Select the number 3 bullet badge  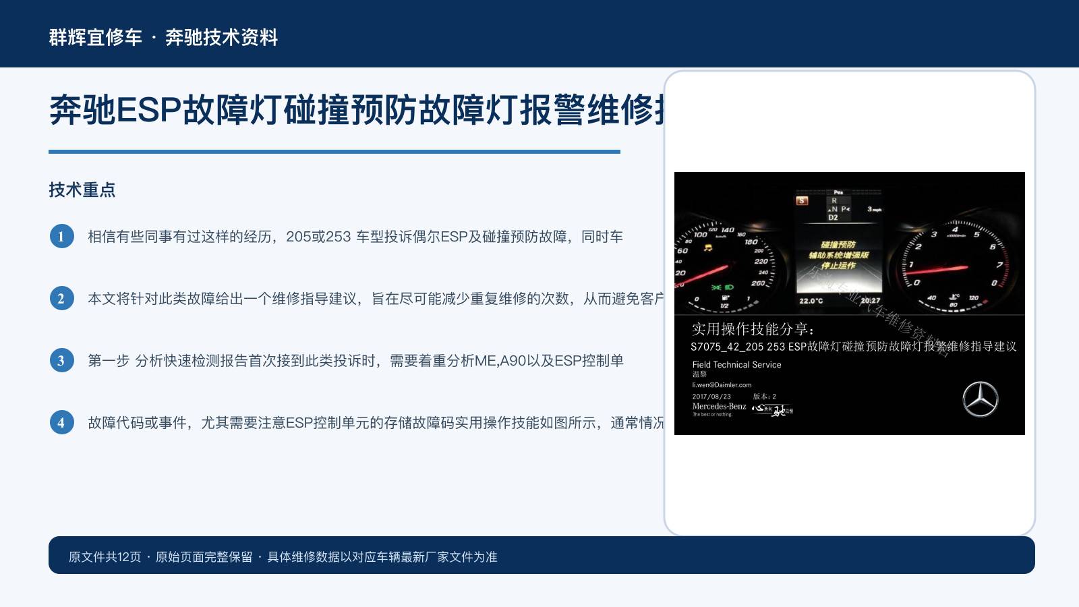[61, 360]
